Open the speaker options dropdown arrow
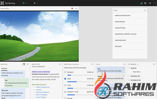Image resolution: width=157 pixels, height=99 pixels. coord(27,3)
